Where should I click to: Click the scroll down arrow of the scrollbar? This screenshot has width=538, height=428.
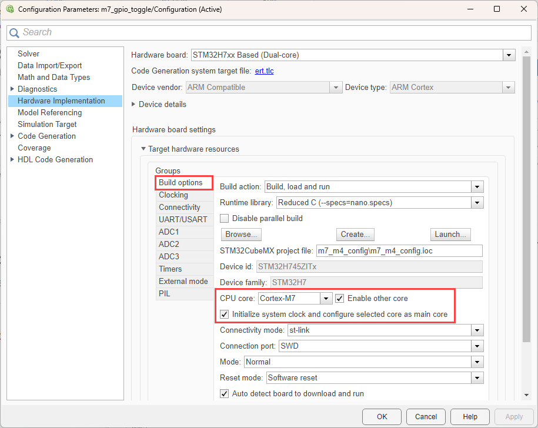(x=526, y=396)
